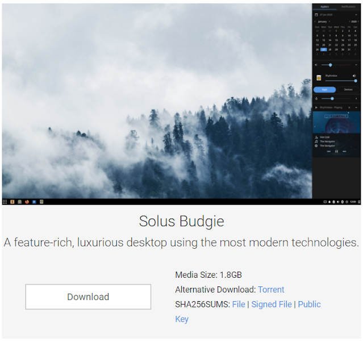Viewport: 363px width, 342px height.
Task: Click the calendar icon next to 27 Jan 2020
Action: (316, 15)
